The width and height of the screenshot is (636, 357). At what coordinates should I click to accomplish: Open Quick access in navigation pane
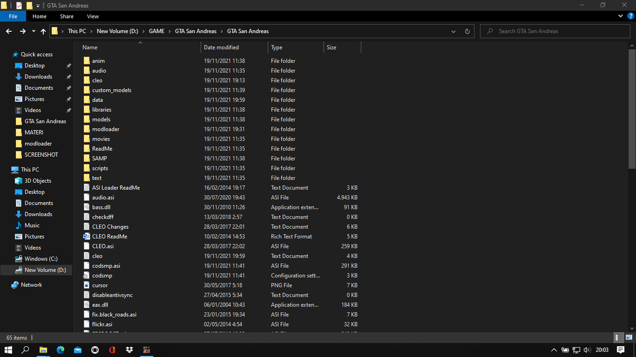click(x=37, y=55)
